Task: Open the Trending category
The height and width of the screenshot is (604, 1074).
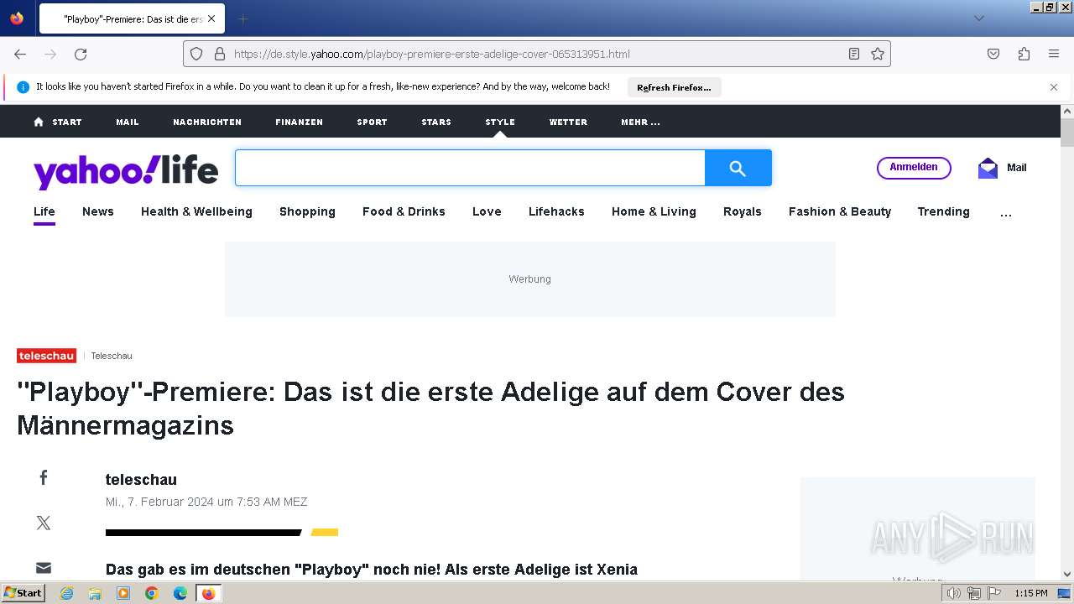Action: [943, 211]
